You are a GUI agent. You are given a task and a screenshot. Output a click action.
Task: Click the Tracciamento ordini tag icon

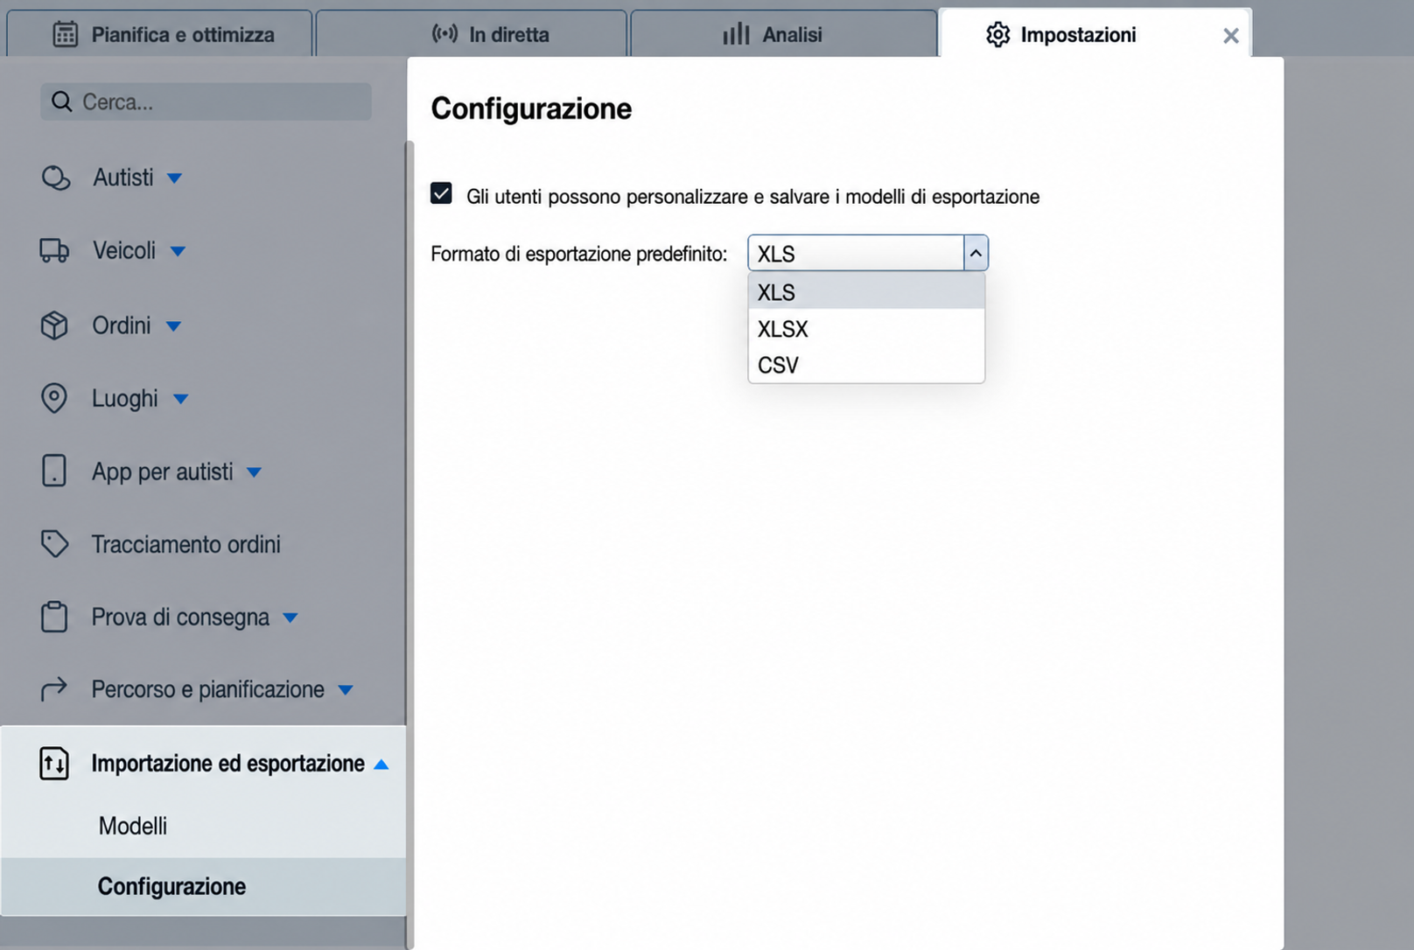pos(54,544)
